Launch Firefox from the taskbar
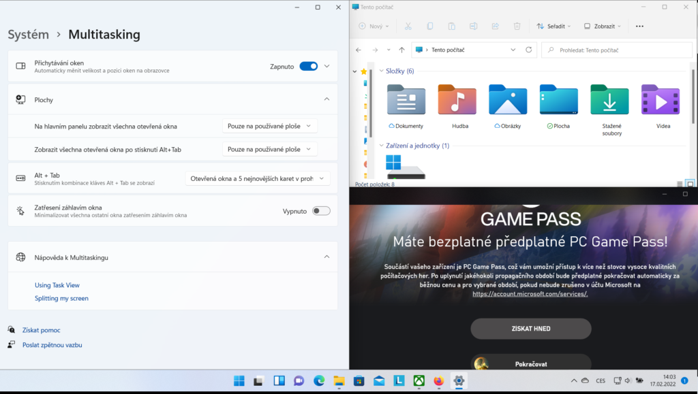 pos(439,380)
